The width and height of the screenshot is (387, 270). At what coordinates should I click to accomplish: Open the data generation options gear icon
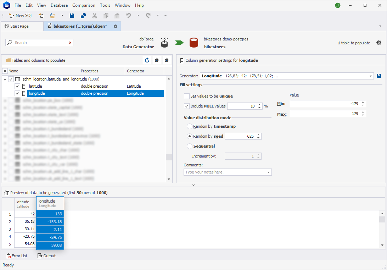tap(379, 43)
